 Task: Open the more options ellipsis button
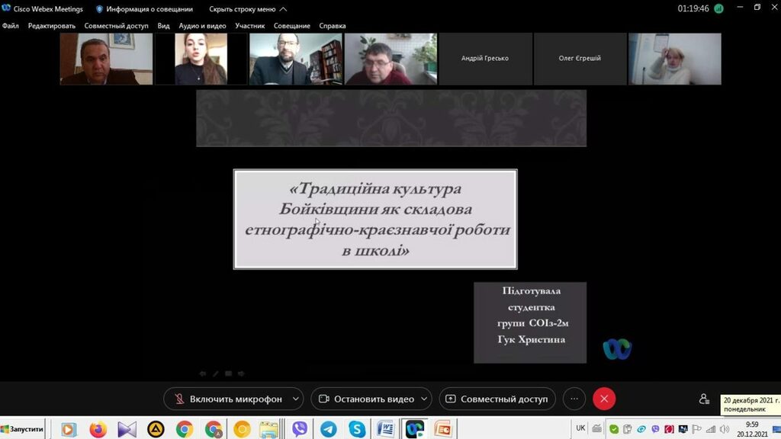click(574, 399)
